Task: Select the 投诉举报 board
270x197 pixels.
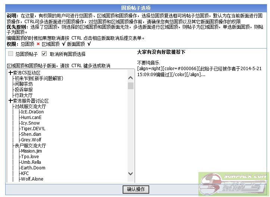Action: [x=23, y=90]
